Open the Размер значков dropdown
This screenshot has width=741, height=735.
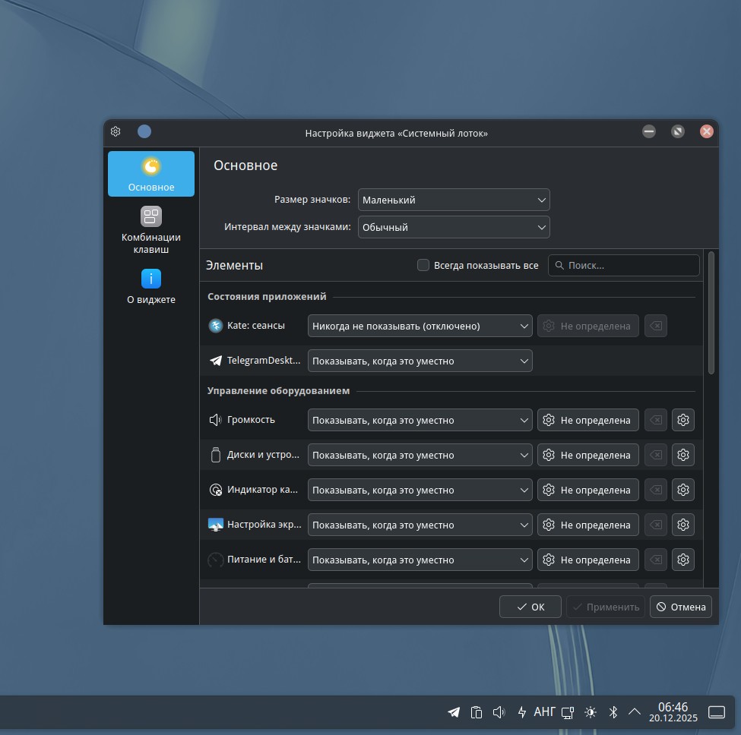[454, 200]
